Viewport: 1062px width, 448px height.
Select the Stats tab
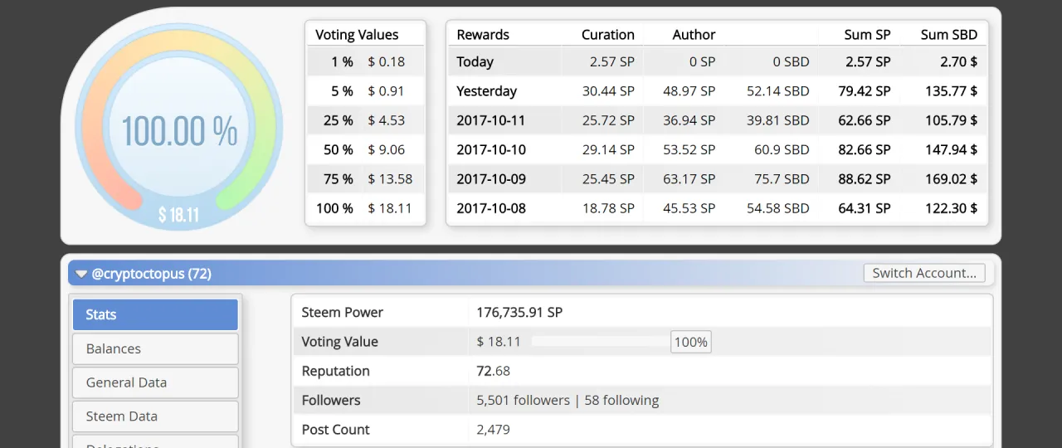coord(155,314)
